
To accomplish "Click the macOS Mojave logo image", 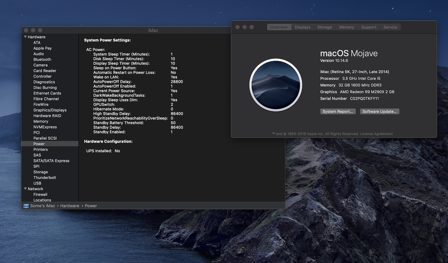I will point(276,85).
